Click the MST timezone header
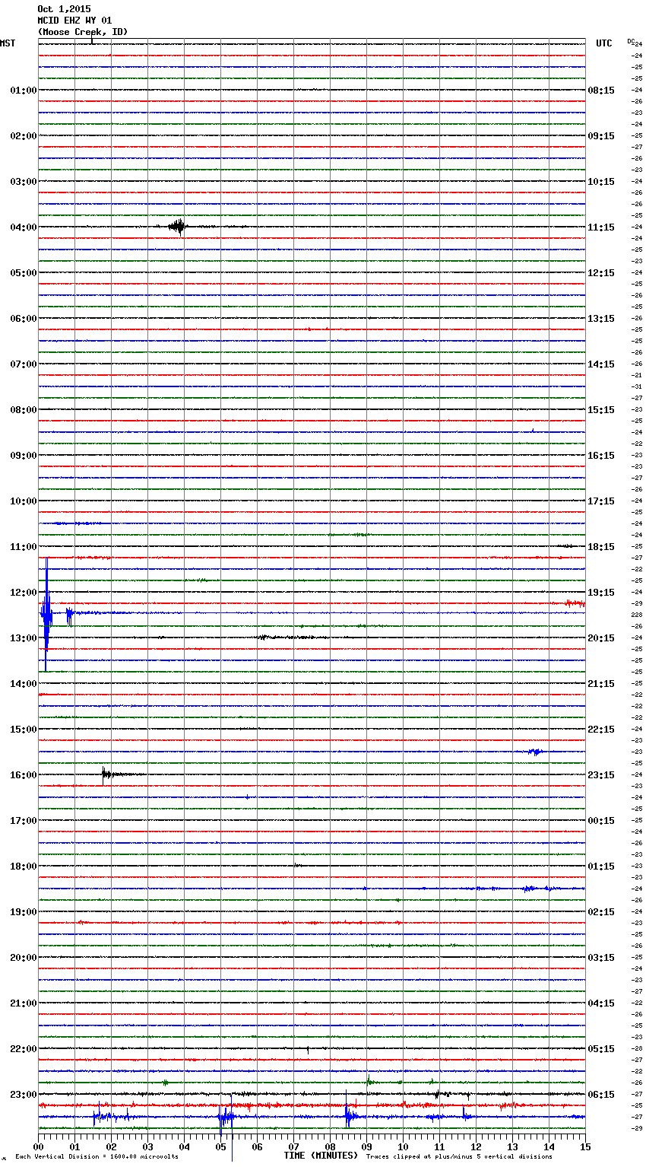Image resolution: width=646 pixels, height=1167 pixels. point(8,43)
